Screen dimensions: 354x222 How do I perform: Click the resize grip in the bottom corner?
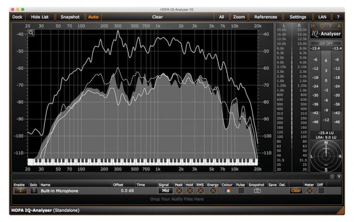[340, 211]
